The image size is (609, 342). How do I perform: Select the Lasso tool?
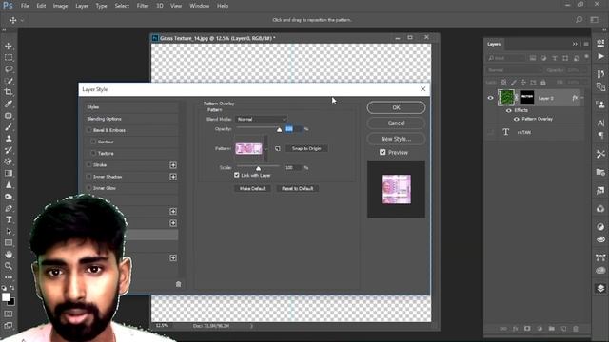(x=9, y=69)
